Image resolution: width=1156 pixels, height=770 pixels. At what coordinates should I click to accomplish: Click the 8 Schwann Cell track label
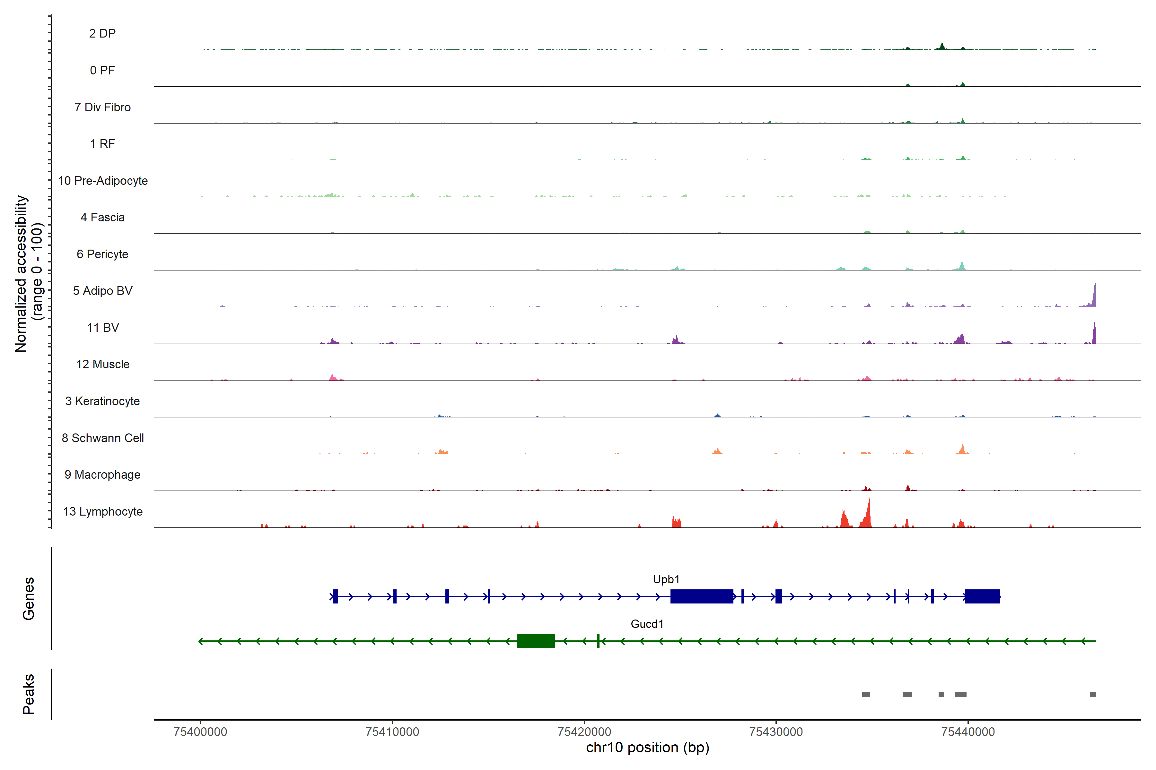tap(103, 438)
